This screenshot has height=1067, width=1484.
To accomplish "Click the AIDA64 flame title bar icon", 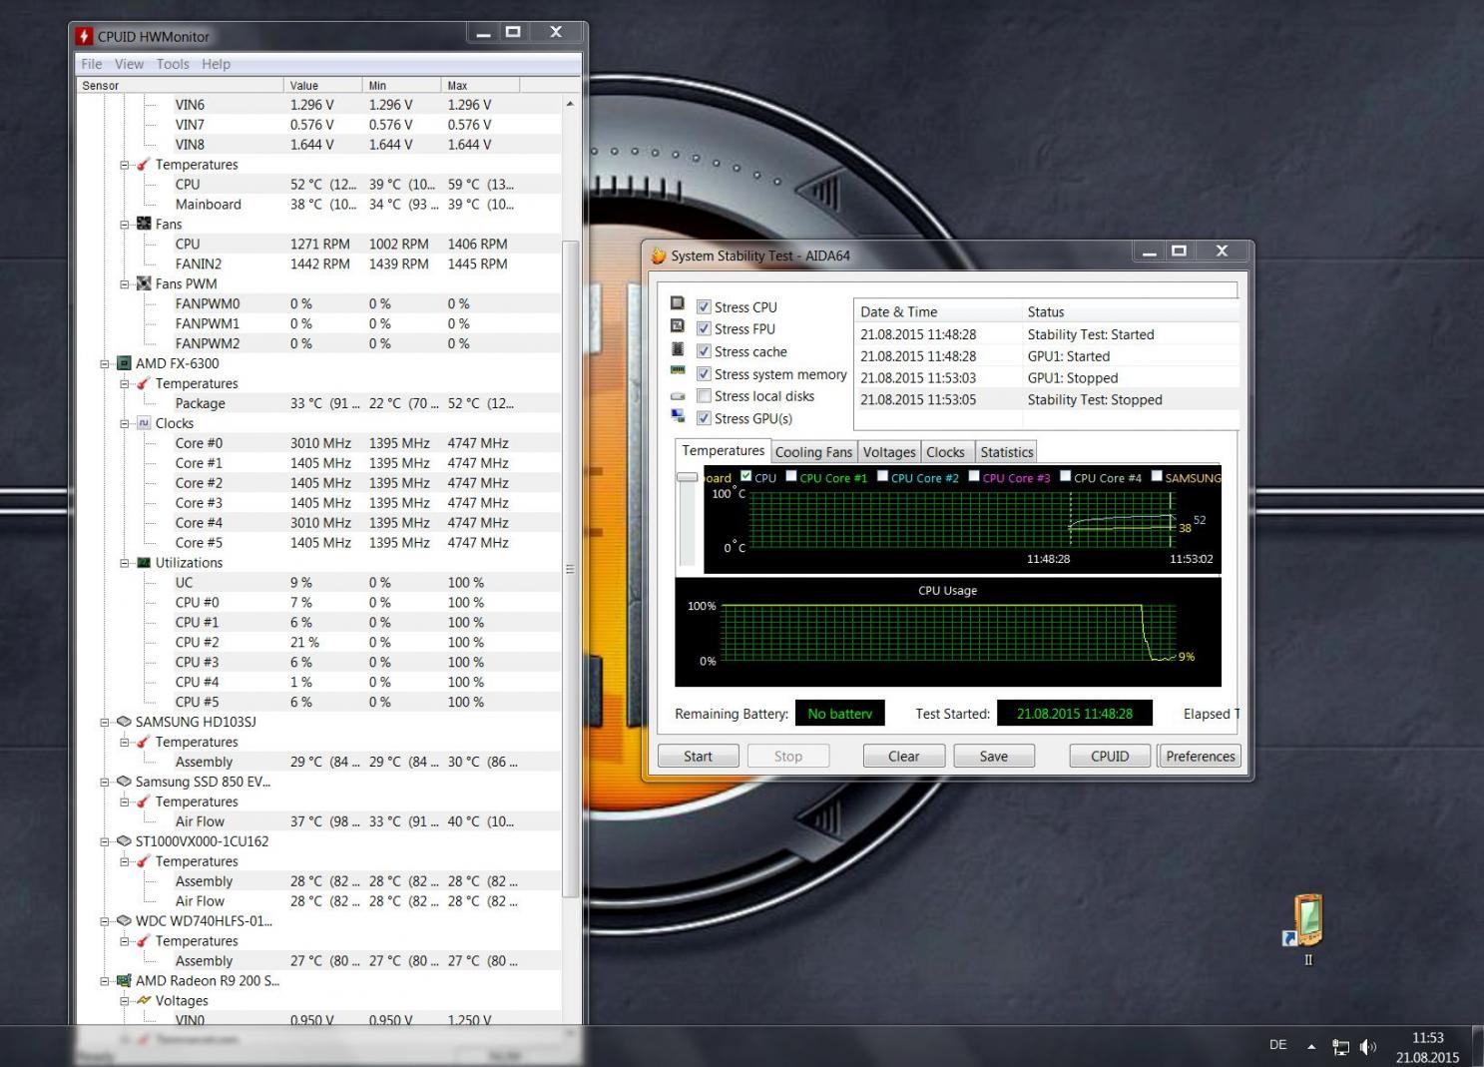I will click(x=659, y=256).
